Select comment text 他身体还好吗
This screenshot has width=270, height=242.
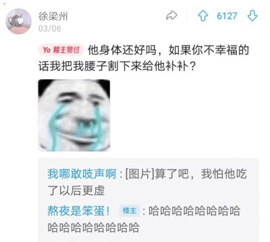[x=122, y=50]
